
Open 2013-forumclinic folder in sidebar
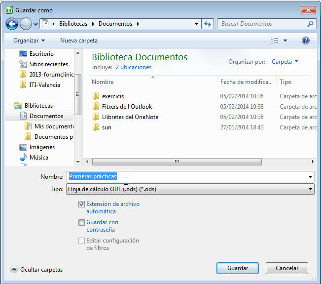pos(51,75)
